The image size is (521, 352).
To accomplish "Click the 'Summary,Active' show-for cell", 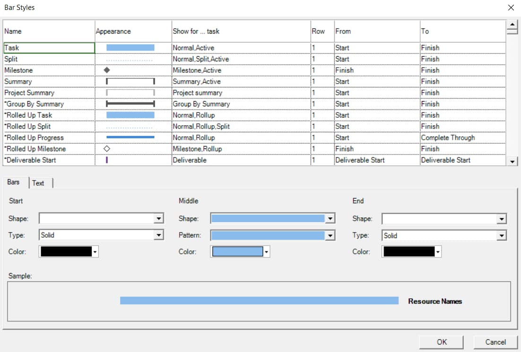I will (x=241, y=82).
